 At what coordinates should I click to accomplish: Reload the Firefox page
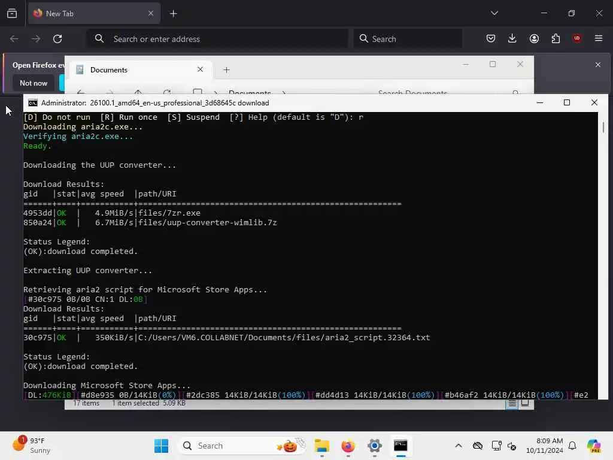(57, 39)
